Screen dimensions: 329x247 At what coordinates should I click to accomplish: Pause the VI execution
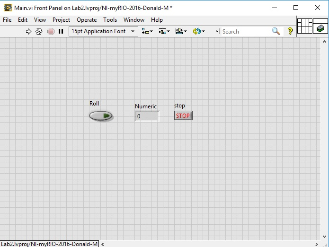pos(61,31)
